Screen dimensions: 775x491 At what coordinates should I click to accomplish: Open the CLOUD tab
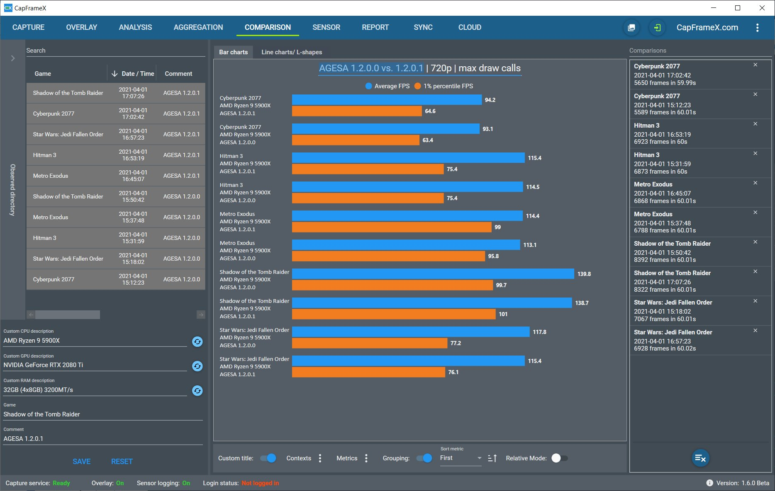[x=470, y=27]
